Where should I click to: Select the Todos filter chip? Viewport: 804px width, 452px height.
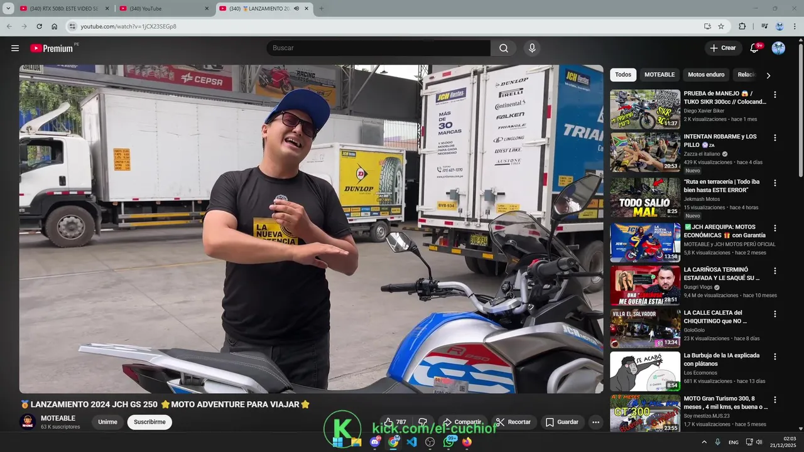623,75
